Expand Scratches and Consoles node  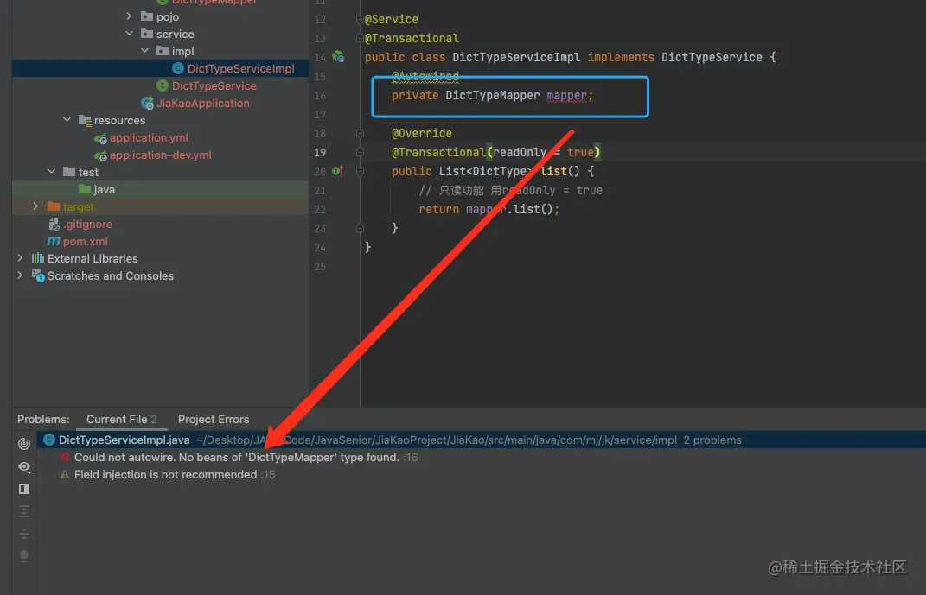[x=20, y=275]
